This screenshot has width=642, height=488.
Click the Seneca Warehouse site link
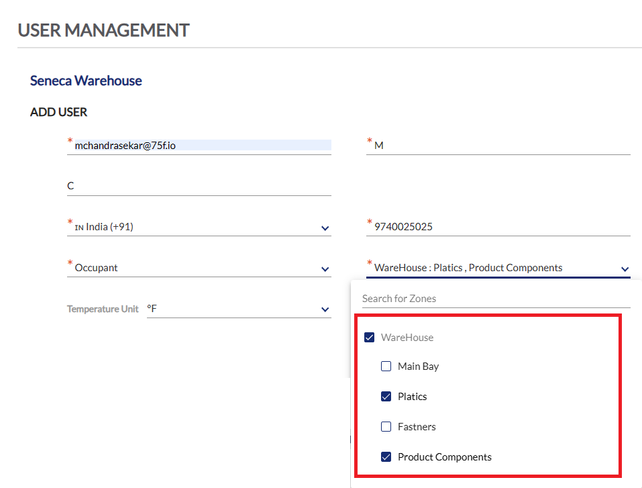pos(86,81)
